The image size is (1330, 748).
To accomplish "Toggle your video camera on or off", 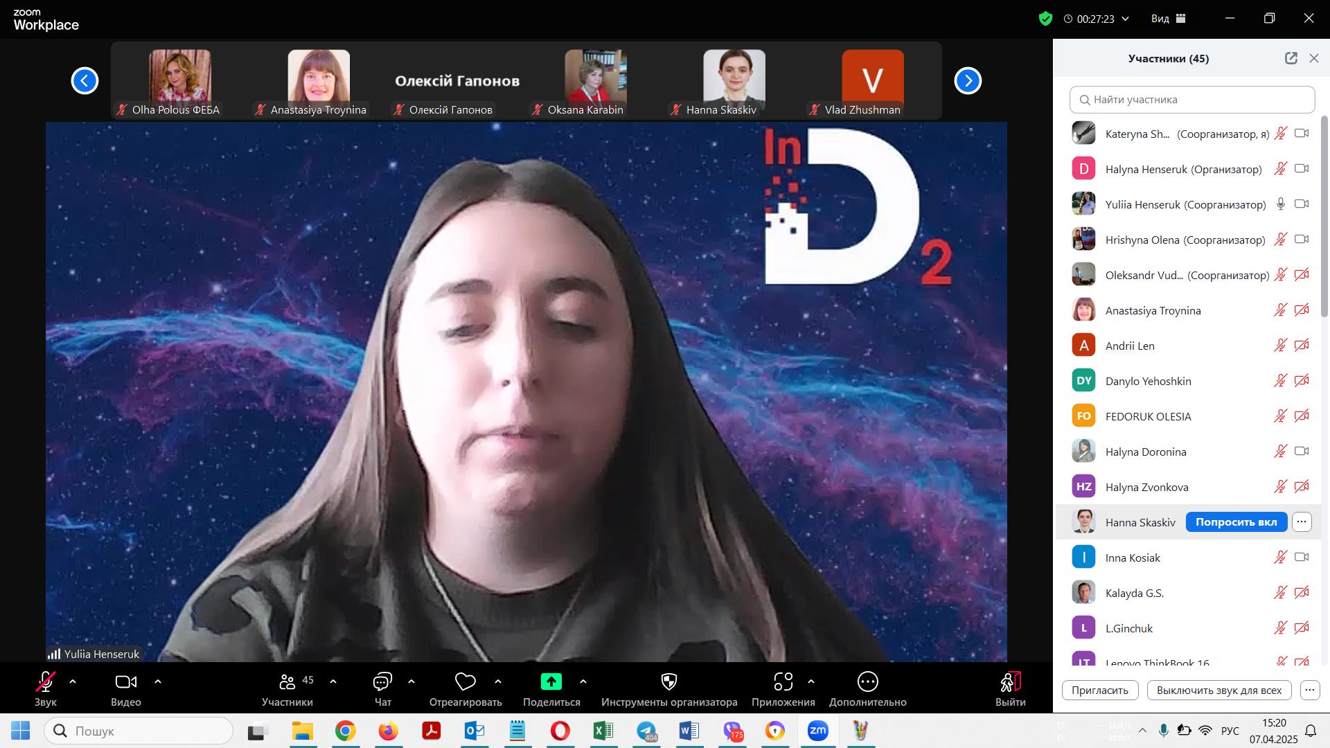I will 125,682.
